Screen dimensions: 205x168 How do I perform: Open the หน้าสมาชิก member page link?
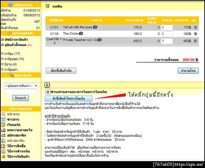[16, 141]
